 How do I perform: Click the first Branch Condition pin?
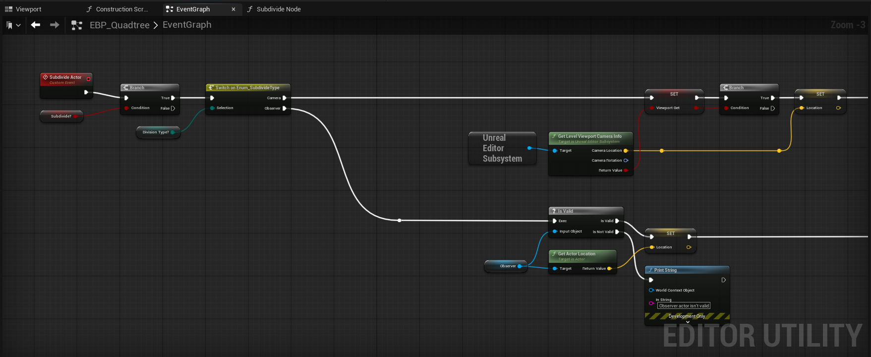click(127, 108)
